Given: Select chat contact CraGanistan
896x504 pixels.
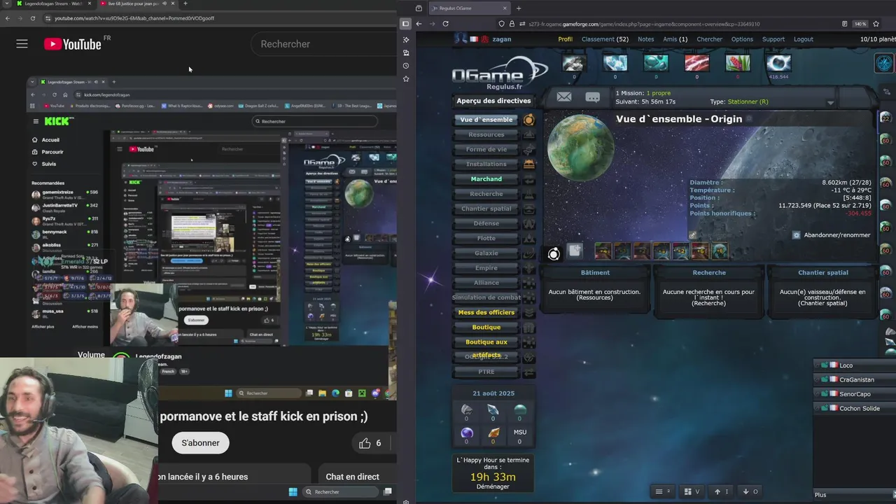Looking at the screenshot, I should tap(854, 380).
